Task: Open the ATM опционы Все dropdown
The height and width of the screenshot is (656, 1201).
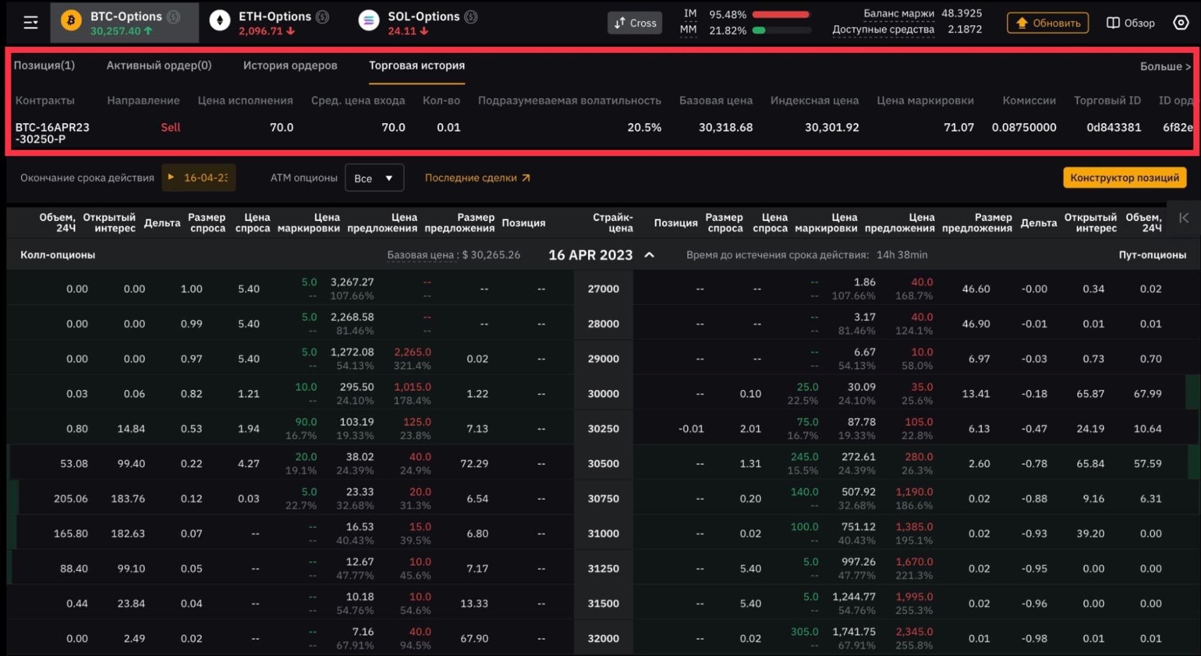Action: pyautogui.click(x=374, y=178)
